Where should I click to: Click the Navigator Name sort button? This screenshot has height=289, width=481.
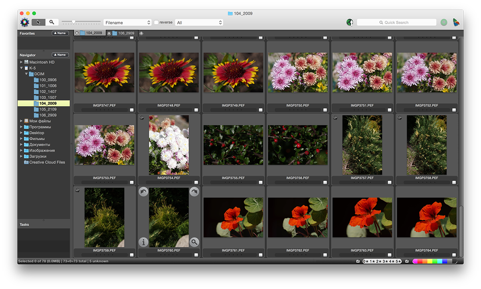[x=60, y=55]
